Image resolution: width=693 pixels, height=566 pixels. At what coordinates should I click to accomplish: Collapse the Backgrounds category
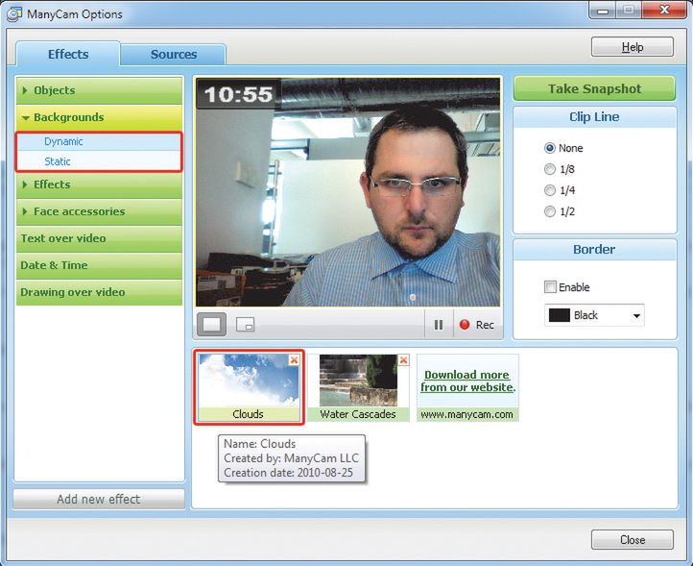coord(99,117)
